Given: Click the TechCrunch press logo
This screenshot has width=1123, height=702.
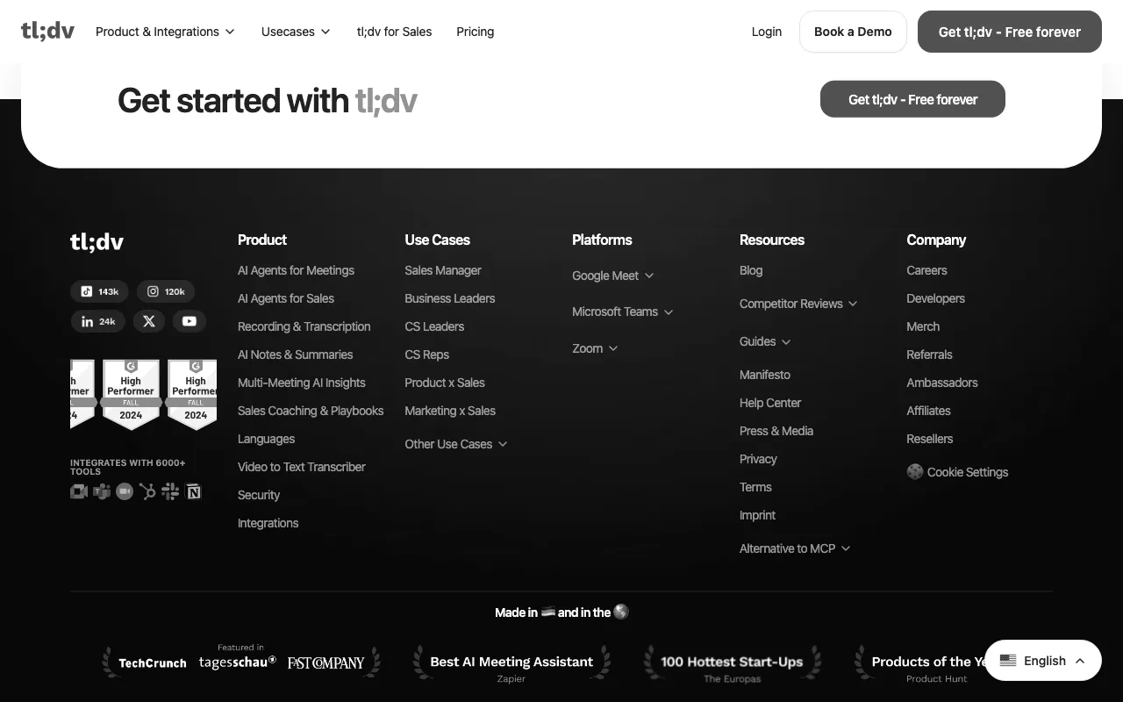Looking at the screenshot, I should pos(153,663).
